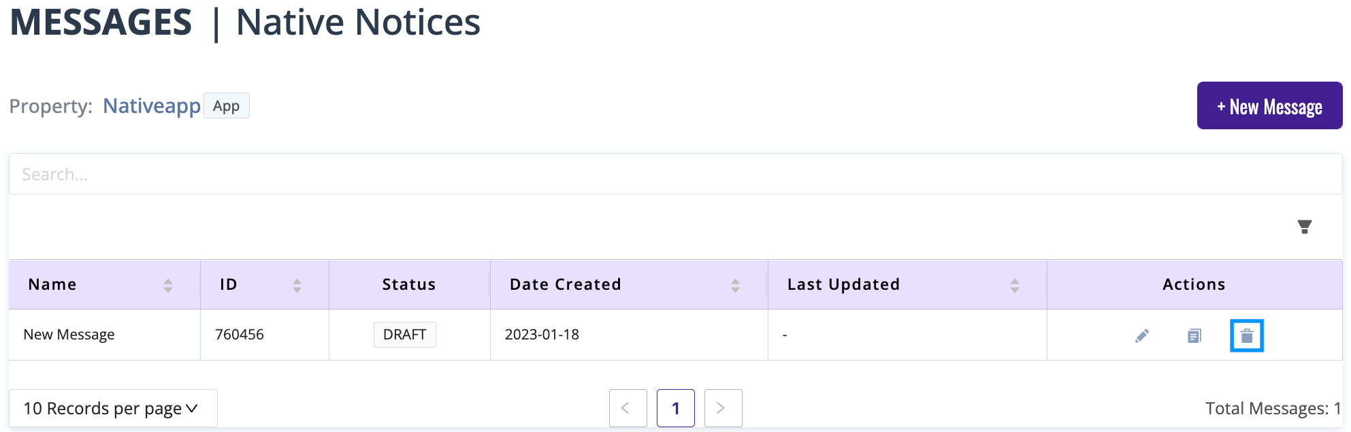Open the edit pencil icon for New Message
Screen dimensions: 1351x432
pos(1142,335)
